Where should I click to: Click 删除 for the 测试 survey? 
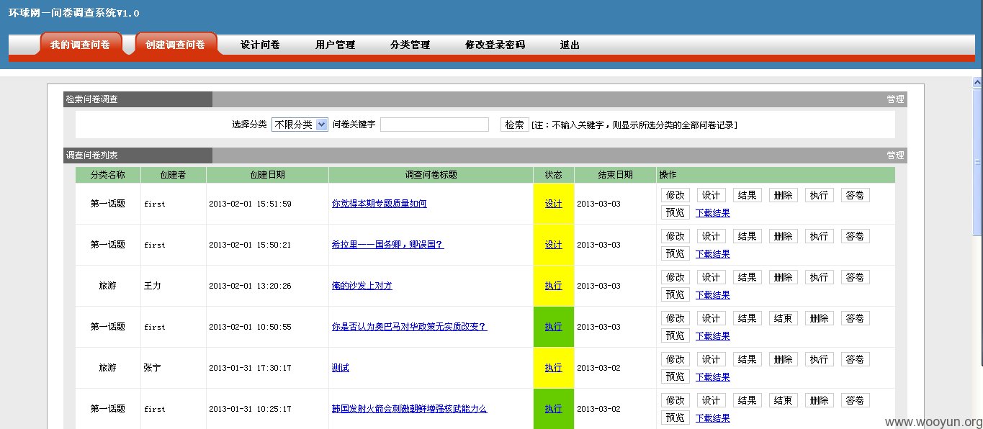pos(783,359)
